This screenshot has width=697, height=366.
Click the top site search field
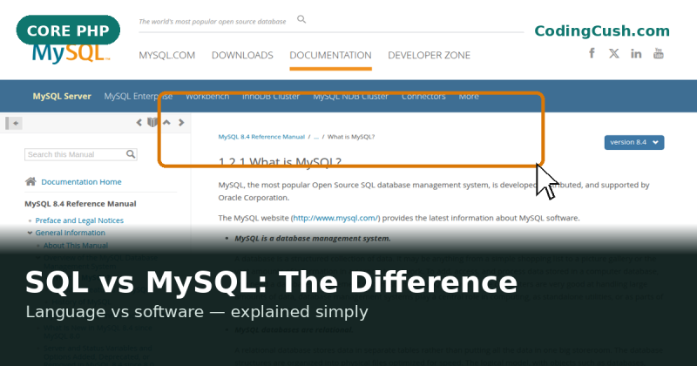(212, 21)
